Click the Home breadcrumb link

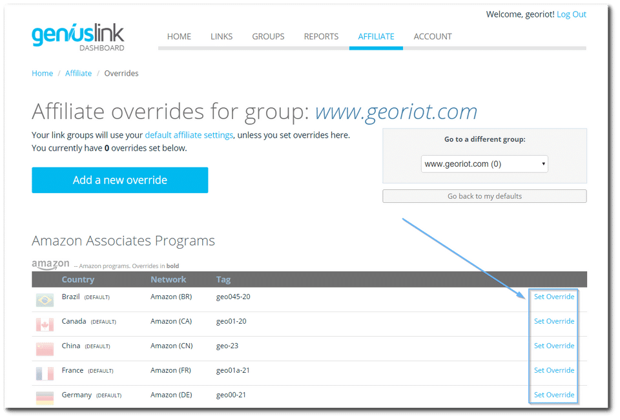(x=43, y=73)
